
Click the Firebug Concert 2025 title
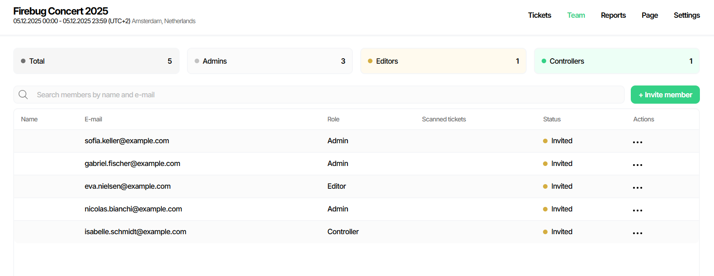[x=60, y=11]
